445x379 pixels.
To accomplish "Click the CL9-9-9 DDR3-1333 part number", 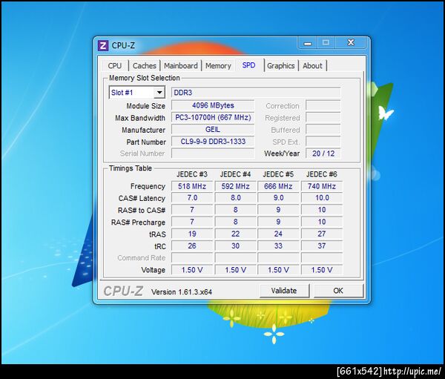I will (x=213, y=142).
